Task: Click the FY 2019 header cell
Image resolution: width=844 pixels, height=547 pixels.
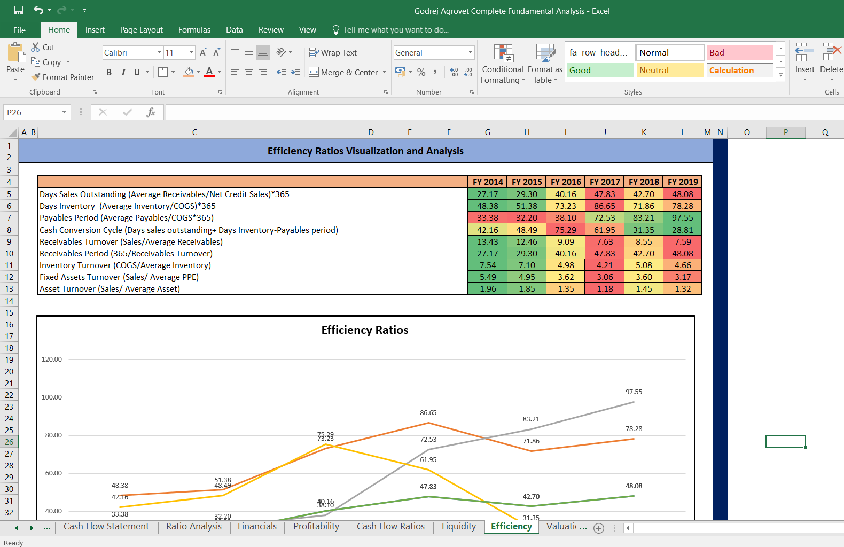Action: click(683, 182)
